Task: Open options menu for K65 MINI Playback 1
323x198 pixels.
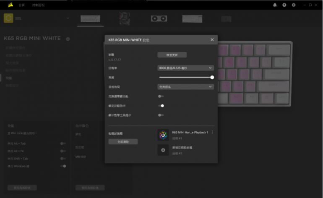Action: (x=212, y=132)
